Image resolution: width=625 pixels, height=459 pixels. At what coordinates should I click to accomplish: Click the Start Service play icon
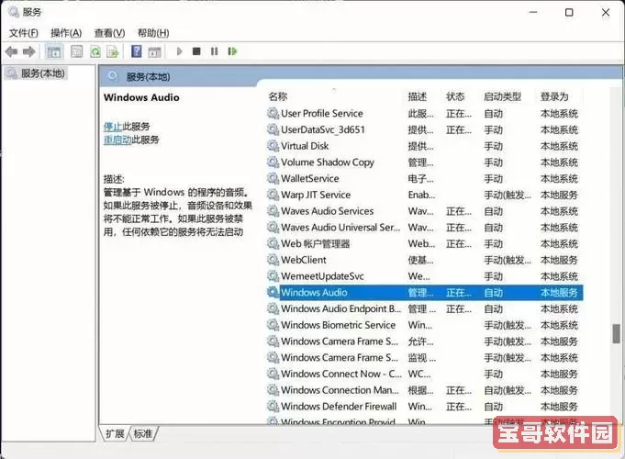click(179, 51)
